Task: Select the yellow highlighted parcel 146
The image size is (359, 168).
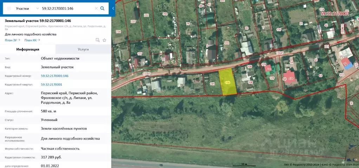Action: pyautogui.click(x=228, y=82)
